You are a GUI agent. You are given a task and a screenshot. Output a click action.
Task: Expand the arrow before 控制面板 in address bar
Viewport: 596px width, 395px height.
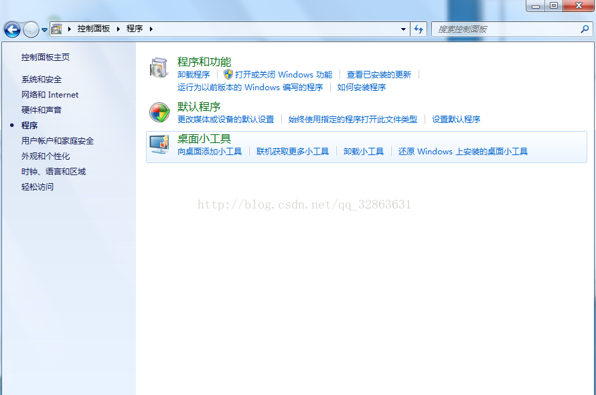[69, 29]
